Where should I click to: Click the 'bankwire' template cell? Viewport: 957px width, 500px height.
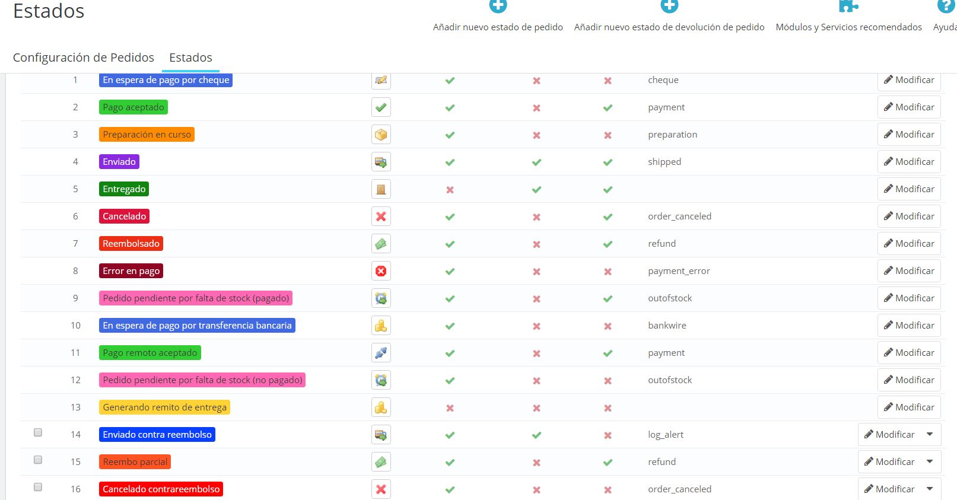point(667,326)
